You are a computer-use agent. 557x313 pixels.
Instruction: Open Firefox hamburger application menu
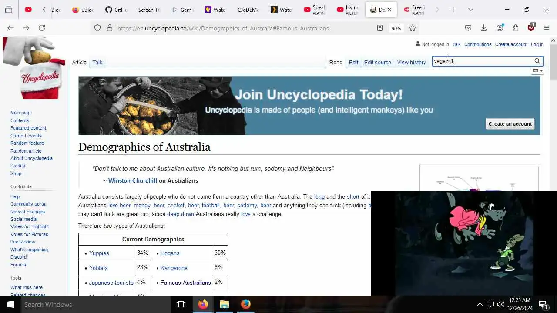point(547,28)
